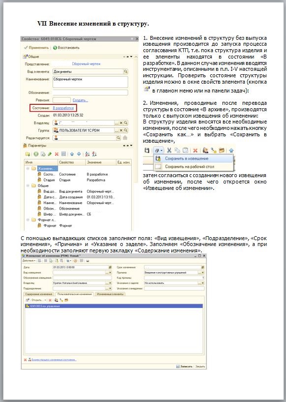Click Восстановить button in properties window
Viewport: 286px width, 402px height.
(x=66, y=48)
